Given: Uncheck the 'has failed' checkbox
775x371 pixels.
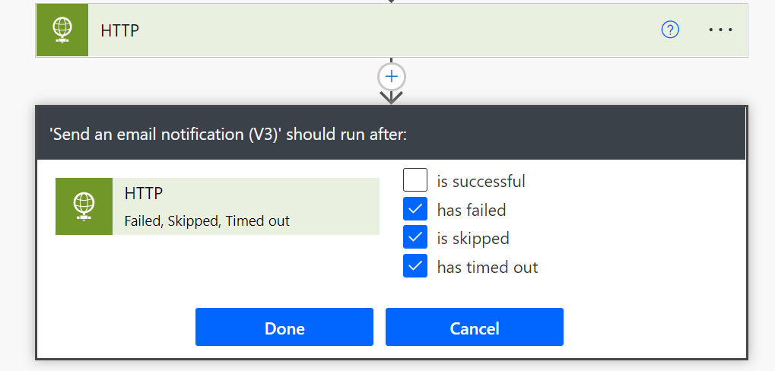Looking at the screenshot, I should (x=415, y=209).
